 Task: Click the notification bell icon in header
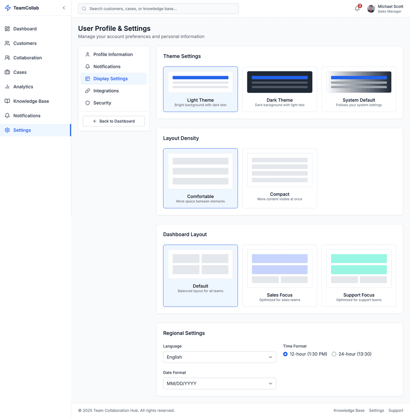[357, 9]
